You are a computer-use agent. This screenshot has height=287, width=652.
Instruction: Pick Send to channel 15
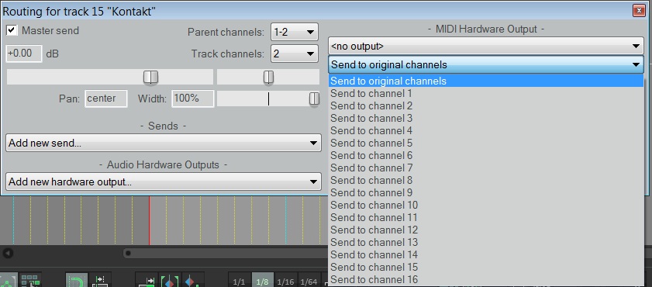485,267
